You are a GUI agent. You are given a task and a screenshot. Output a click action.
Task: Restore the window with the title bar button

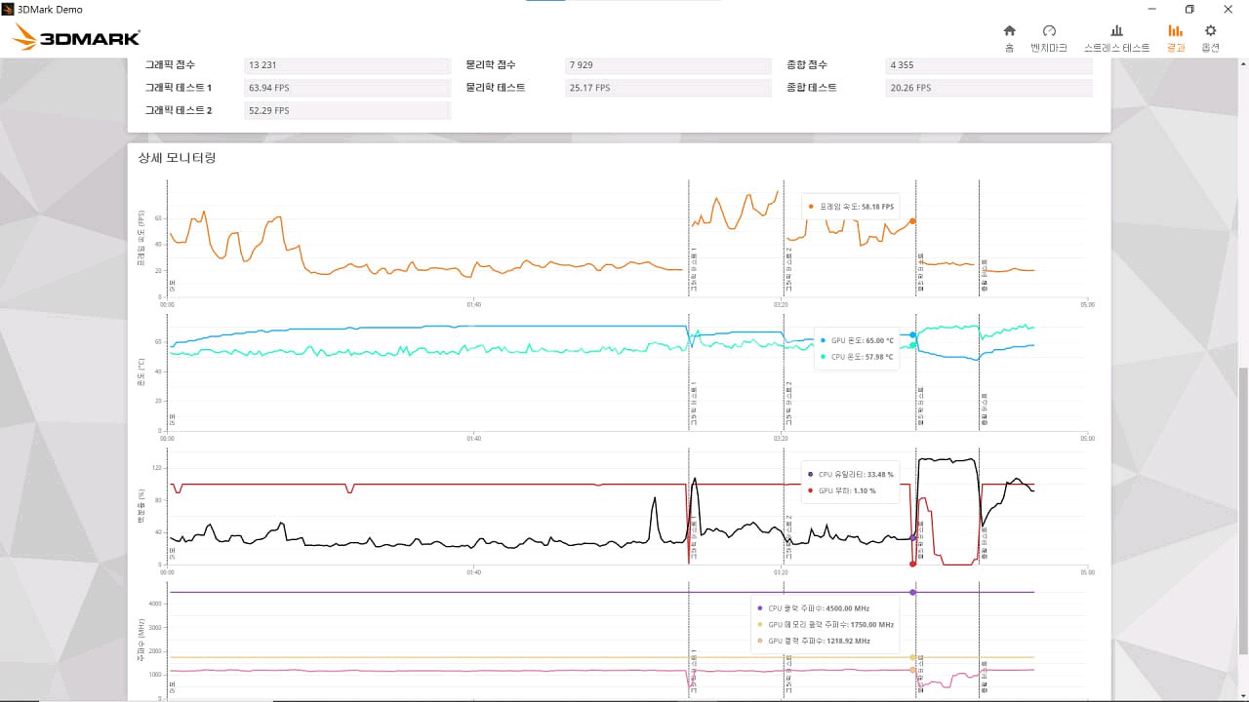click(1189, 9)
